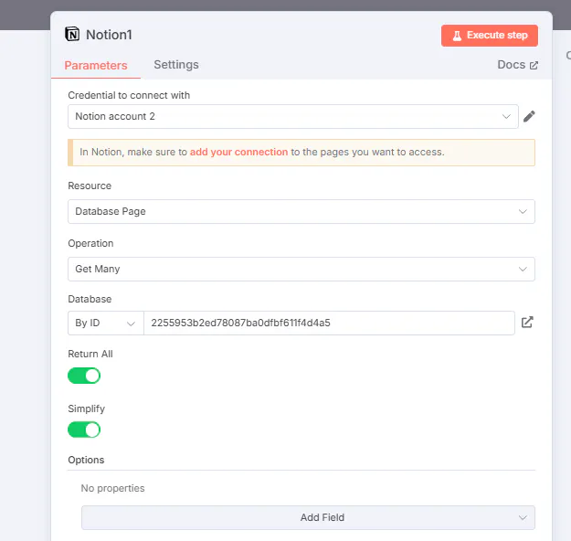Click the Notion logo icon
Viewport: 571px width, 541px height.
coord(72,35)
